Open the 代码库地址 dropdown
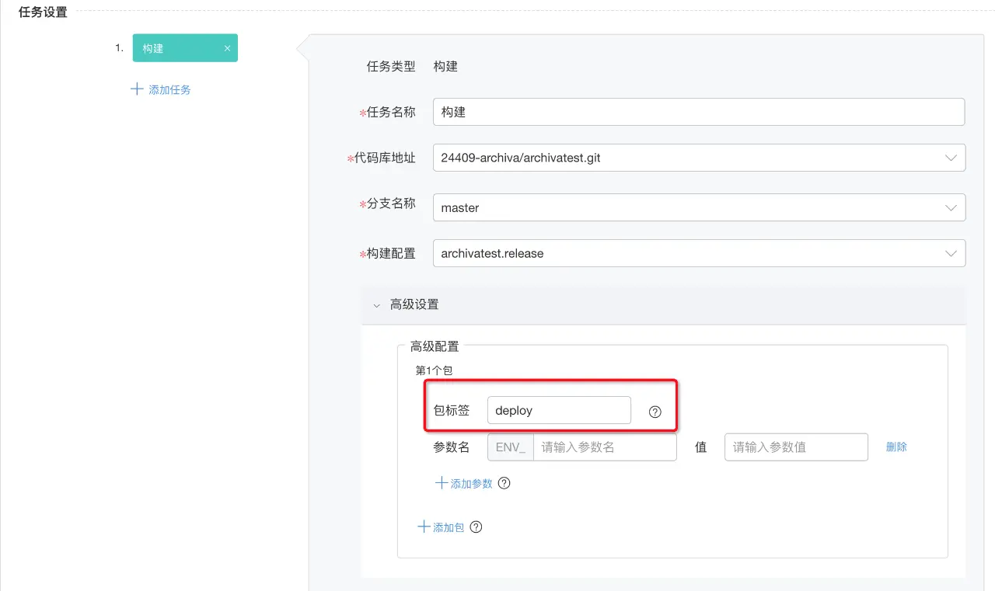The width and height of the screenshot is (995, 591). (x=699, y=158)
